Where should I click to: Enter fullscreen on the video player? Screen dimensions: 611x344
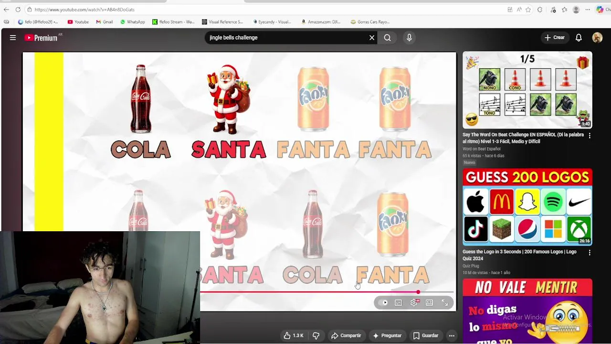click(444, 302)
